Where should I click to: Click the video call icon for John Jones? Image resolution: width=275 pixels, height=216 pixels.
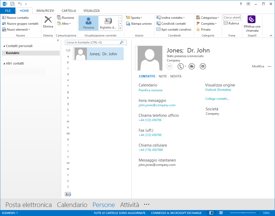pos(191,66)
